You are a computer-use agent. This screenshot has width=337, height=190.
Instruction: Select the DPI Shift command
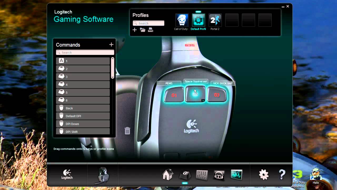[x=83, y=131]
